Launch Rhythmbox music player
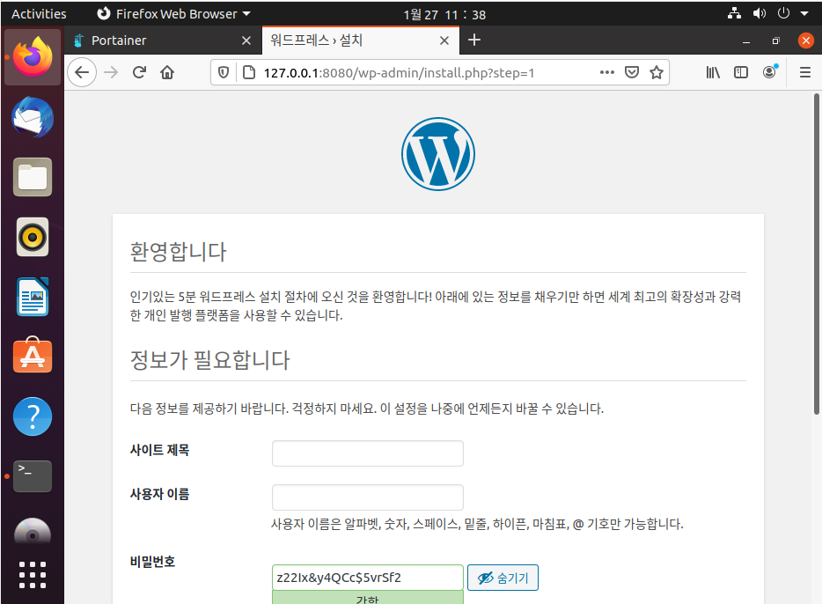 point(33,237)
